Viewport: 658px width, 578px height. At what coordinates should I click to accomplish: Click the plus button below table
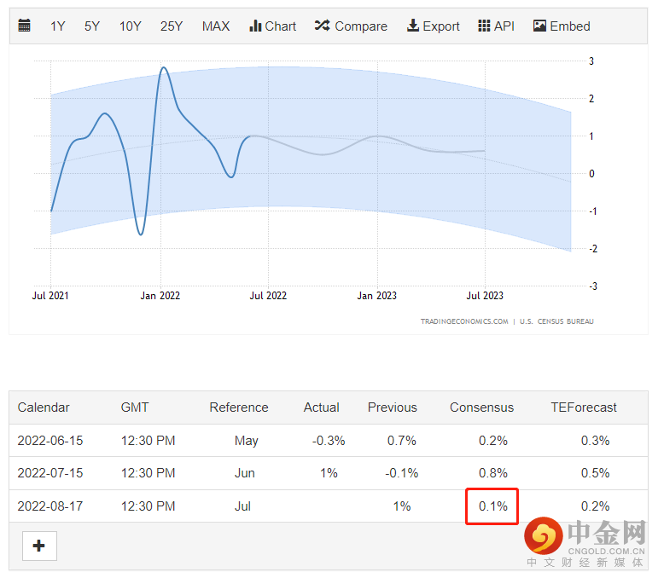(38, 546)
